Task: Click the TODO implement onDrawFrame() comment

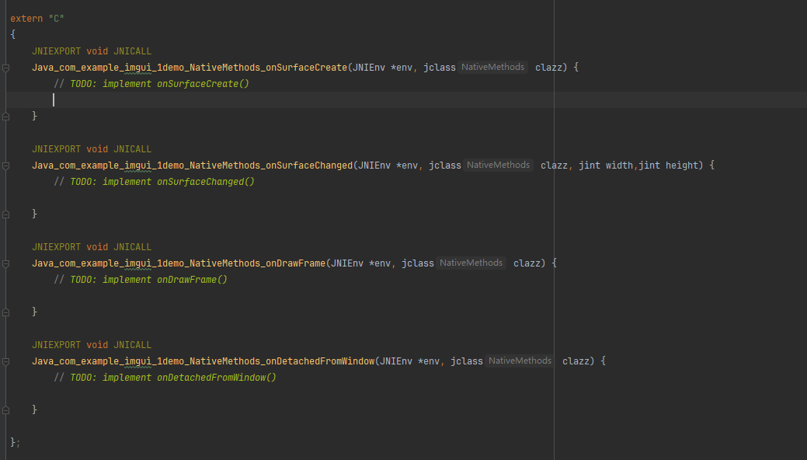Action: click(x=141, y=280)
